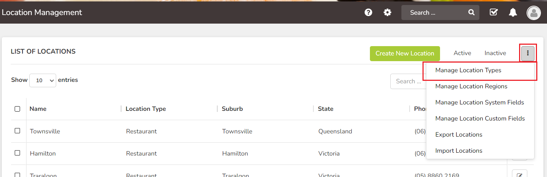Click the three-dot more options button

[528, 53]
